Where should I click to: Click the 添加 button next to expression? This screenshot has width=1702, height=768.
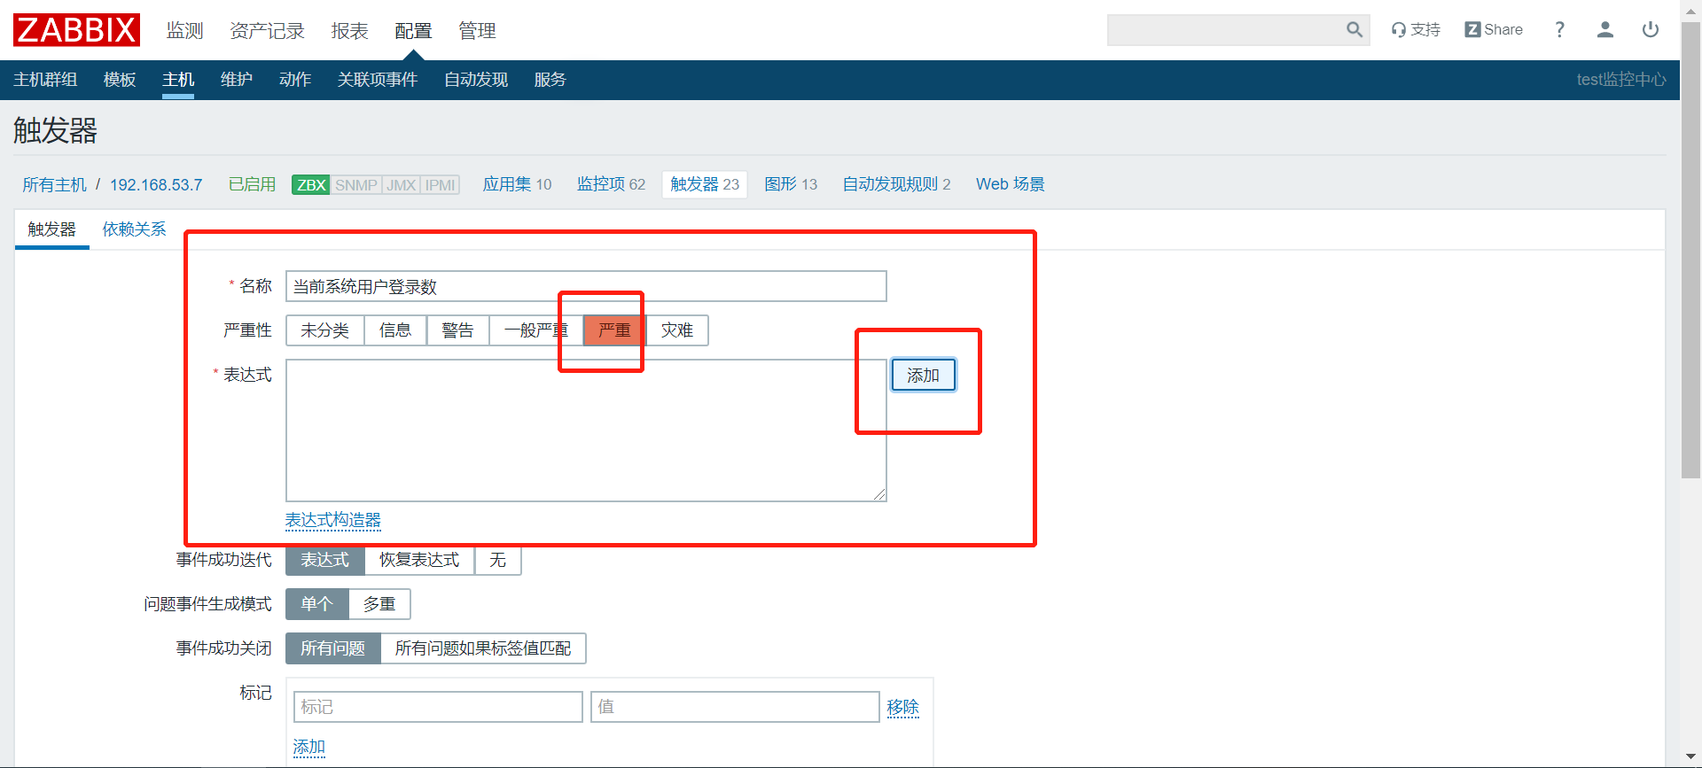coord(923,376)
